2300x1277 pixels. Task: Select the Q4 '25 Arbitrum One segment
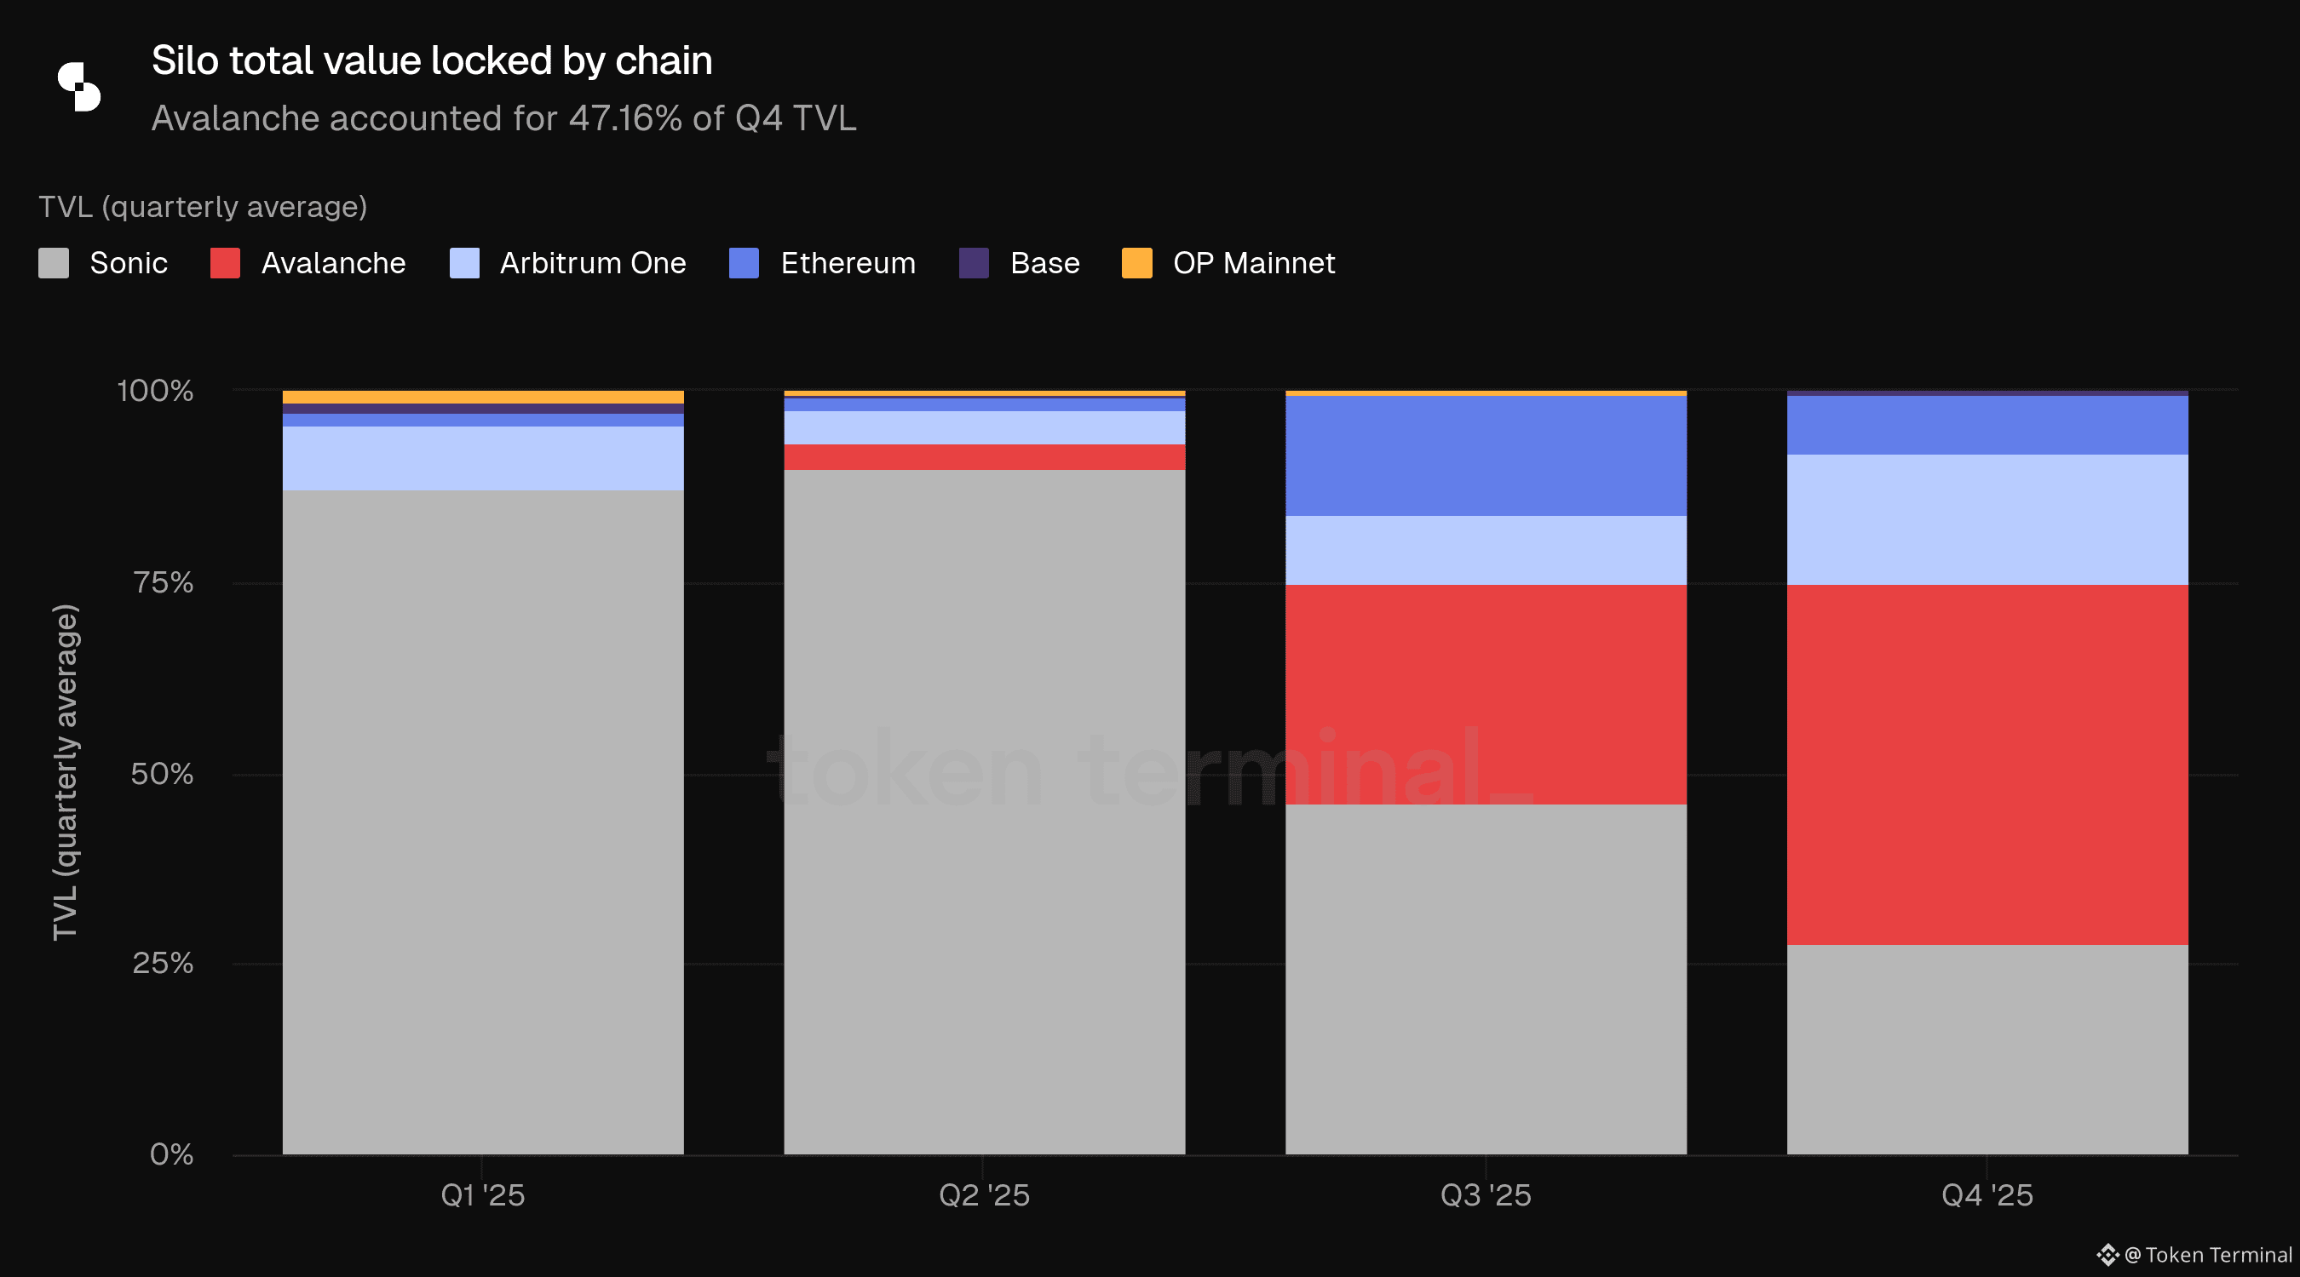point(1987,519)
